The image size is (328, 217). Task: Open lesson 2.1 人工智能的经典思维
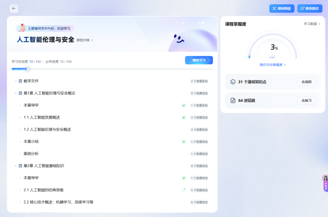point(43,190)
